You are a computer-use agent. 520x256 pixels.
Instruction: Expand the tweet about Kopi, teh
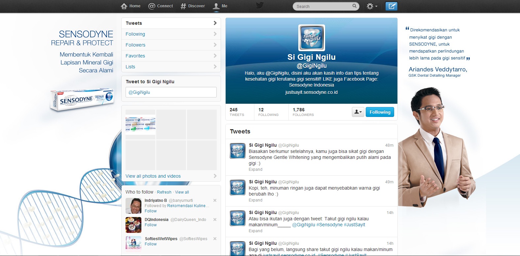(x=255, y=200)
